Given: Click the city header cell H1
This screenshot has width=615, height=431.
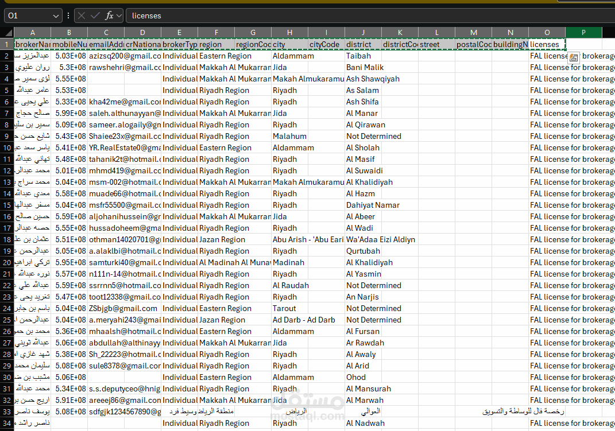Looking at the screenshot, I should tap(289, 44).
